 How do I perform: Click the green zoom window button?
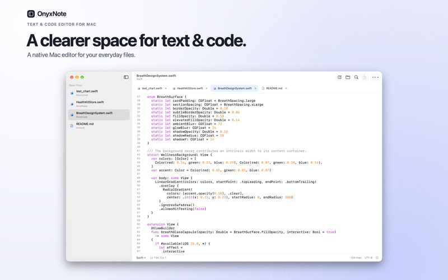pyautogui.click(x=82, y=77)
